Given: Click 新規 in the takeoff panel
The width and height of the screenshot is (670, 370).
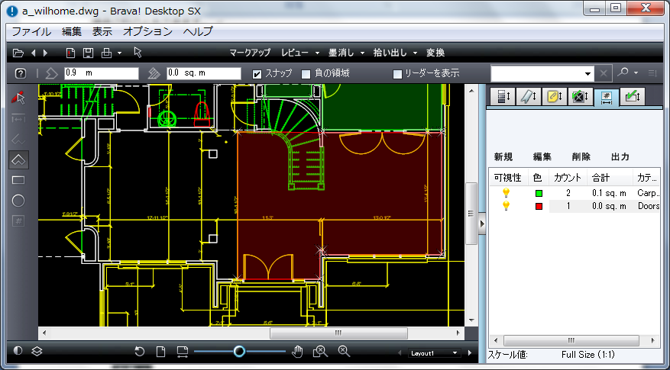Looking at the screenshot, I should point(503,156).
